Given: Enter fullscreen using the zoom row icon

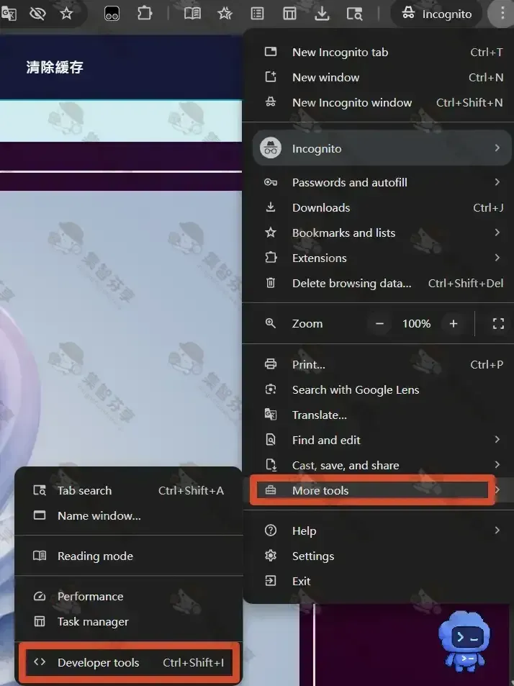Looking at the screenshot, I should 498,324.
